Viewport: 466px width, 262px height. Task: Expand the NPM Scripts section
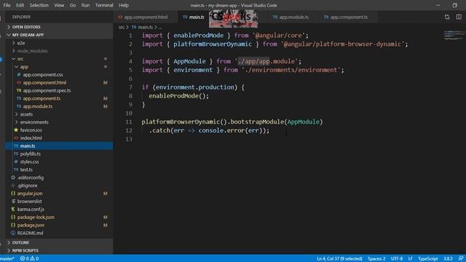59,250
